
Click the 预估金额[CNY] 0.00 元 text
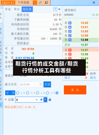point(20,107)
